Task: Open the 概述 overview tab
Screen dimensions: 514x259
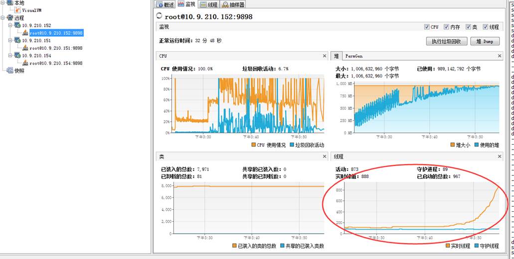Action: pos(165,4)
